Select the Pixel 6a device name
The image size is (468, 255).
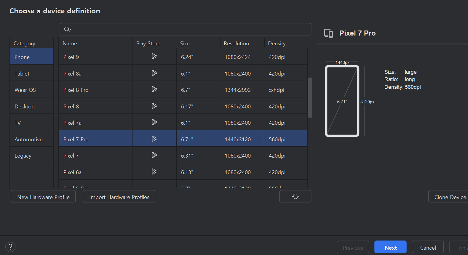point(72,172)
